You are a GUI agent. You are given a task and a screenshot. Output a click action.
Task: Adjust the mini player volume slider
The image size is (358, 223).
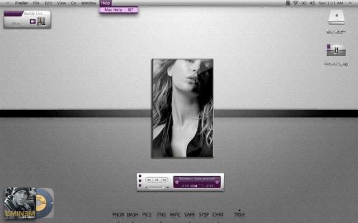point(157,187)
